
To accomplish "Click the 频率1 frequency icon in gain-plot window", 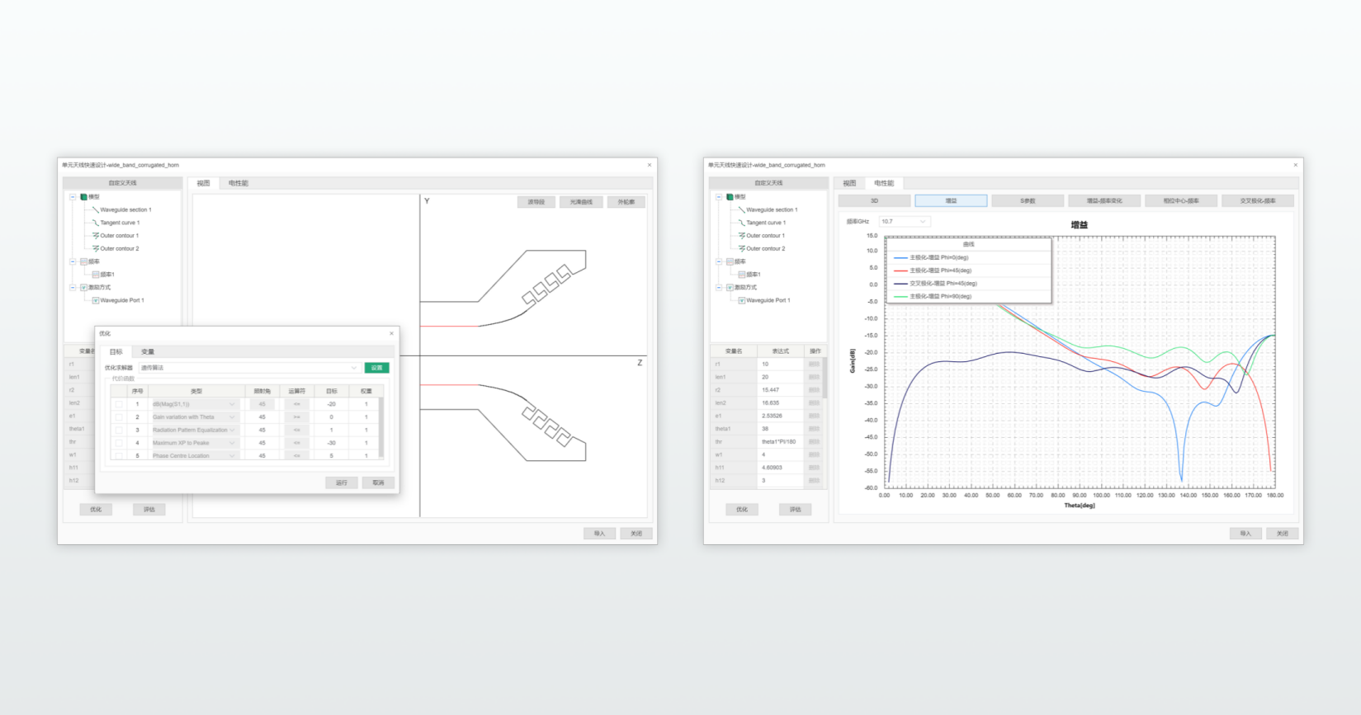I will [x=742, y=275].
